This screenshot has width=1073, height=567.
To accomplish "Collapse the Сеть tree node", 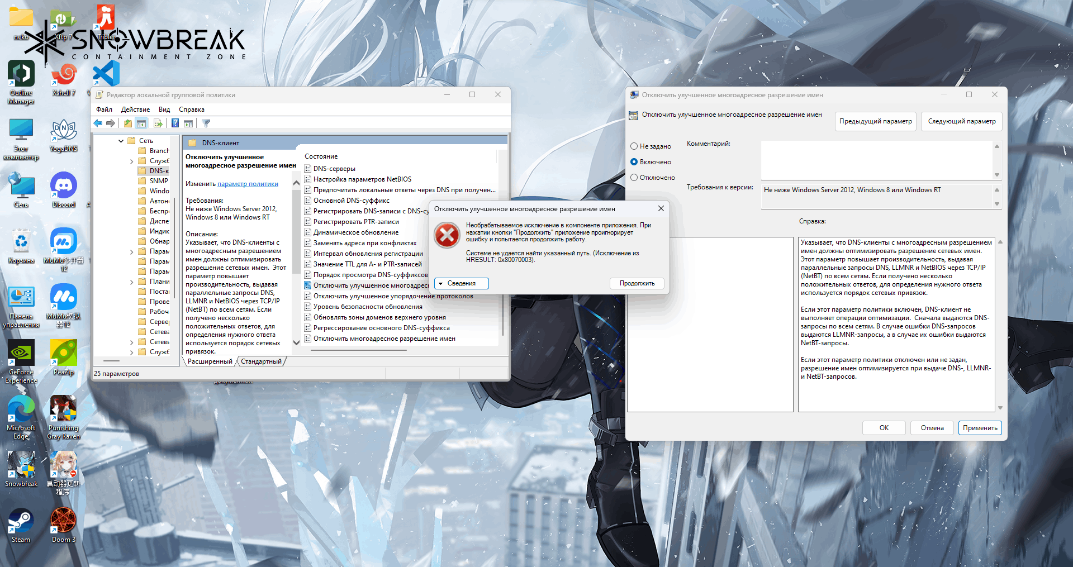I will pyautogui.click(x=121, y=141).
